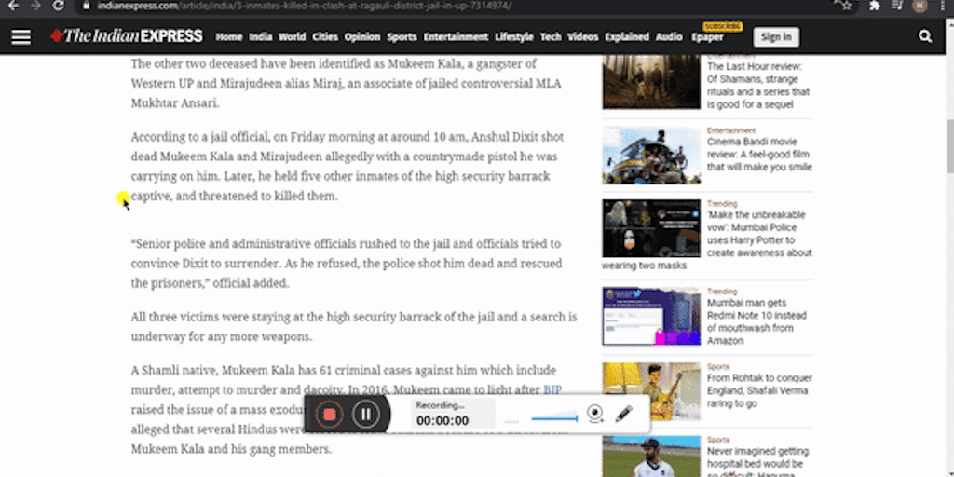Click the Sports label above Rohtak story
The image size is (954, 477).
tap(718, 367)
